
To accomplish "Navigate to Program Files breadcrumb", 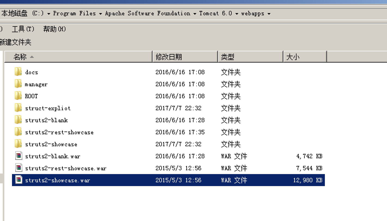I will [74, 13].
